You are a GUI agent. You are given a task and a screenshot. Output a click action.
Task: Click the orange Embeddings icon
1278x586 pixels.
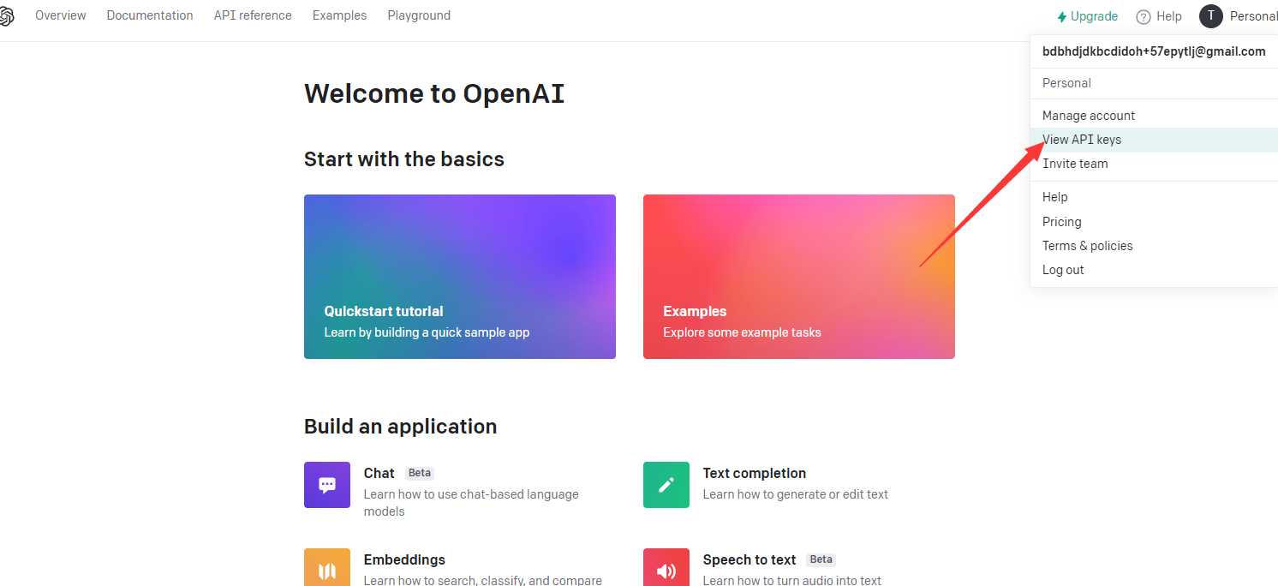[x=327, y=567]
